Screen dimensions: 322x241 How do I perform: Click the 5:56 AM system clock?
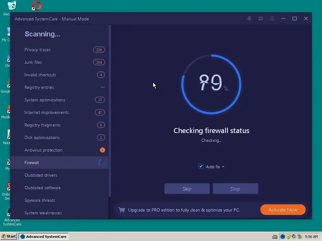(x=311, y=237)
